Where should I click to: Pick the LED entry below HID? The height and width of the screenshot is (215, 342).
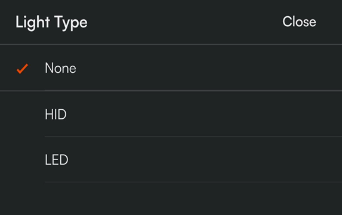tap(171, 159)
